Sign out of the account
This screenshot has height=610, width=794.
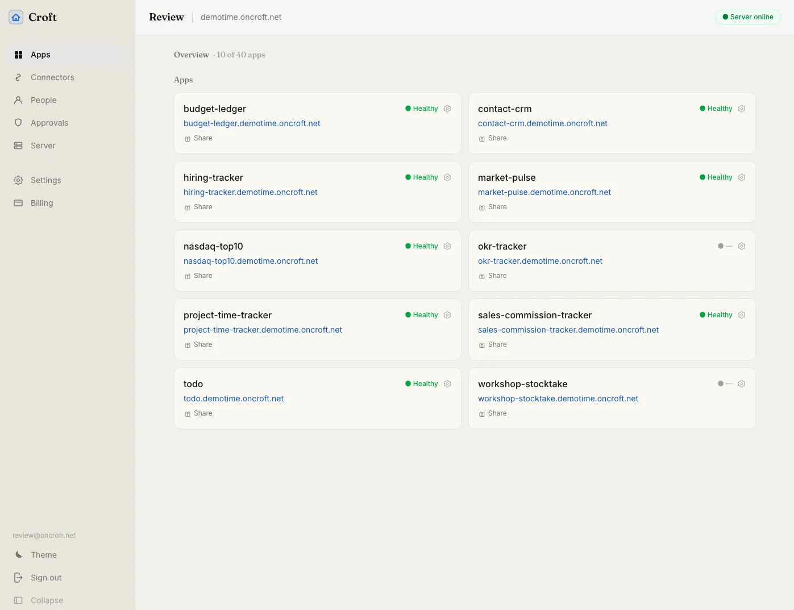tap(68, 578)
